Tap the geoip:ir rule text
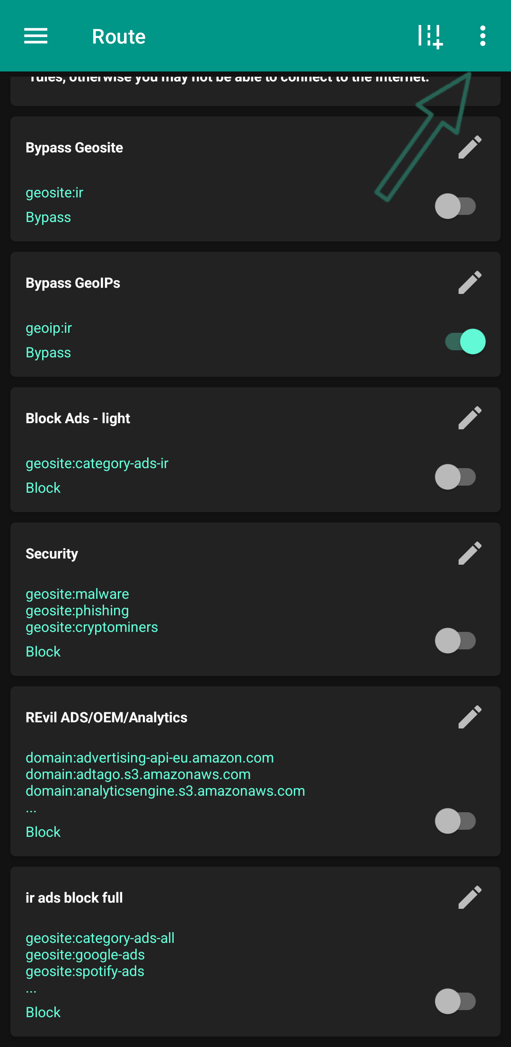This screenshot has width=511, height=1047. tap(49, 328)
